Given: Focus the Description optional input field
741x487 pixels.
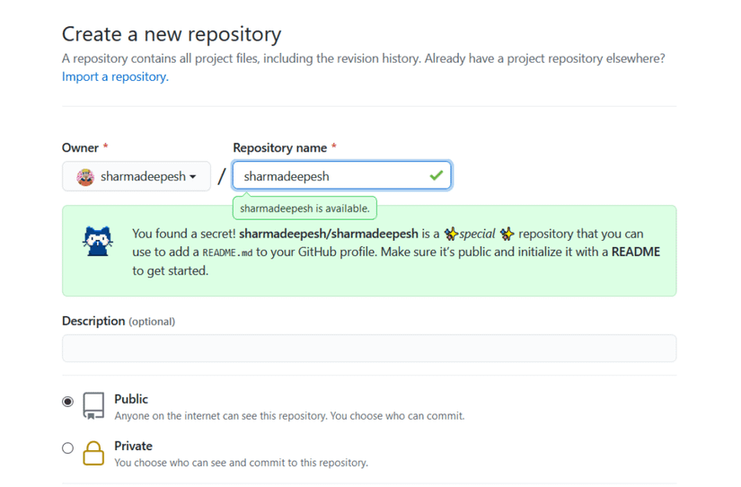Looking at the screenshot, I should [369, 349].
